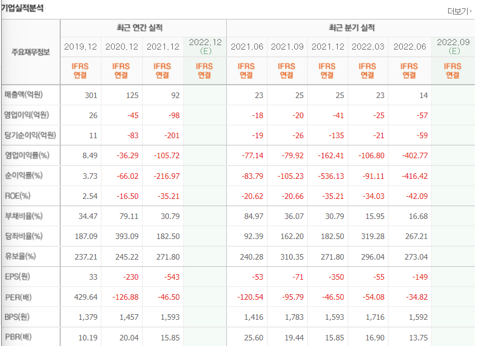This screenshot has width=486, height=346.
Task: Select the 429.64 PER value
Action: point(86,298)
